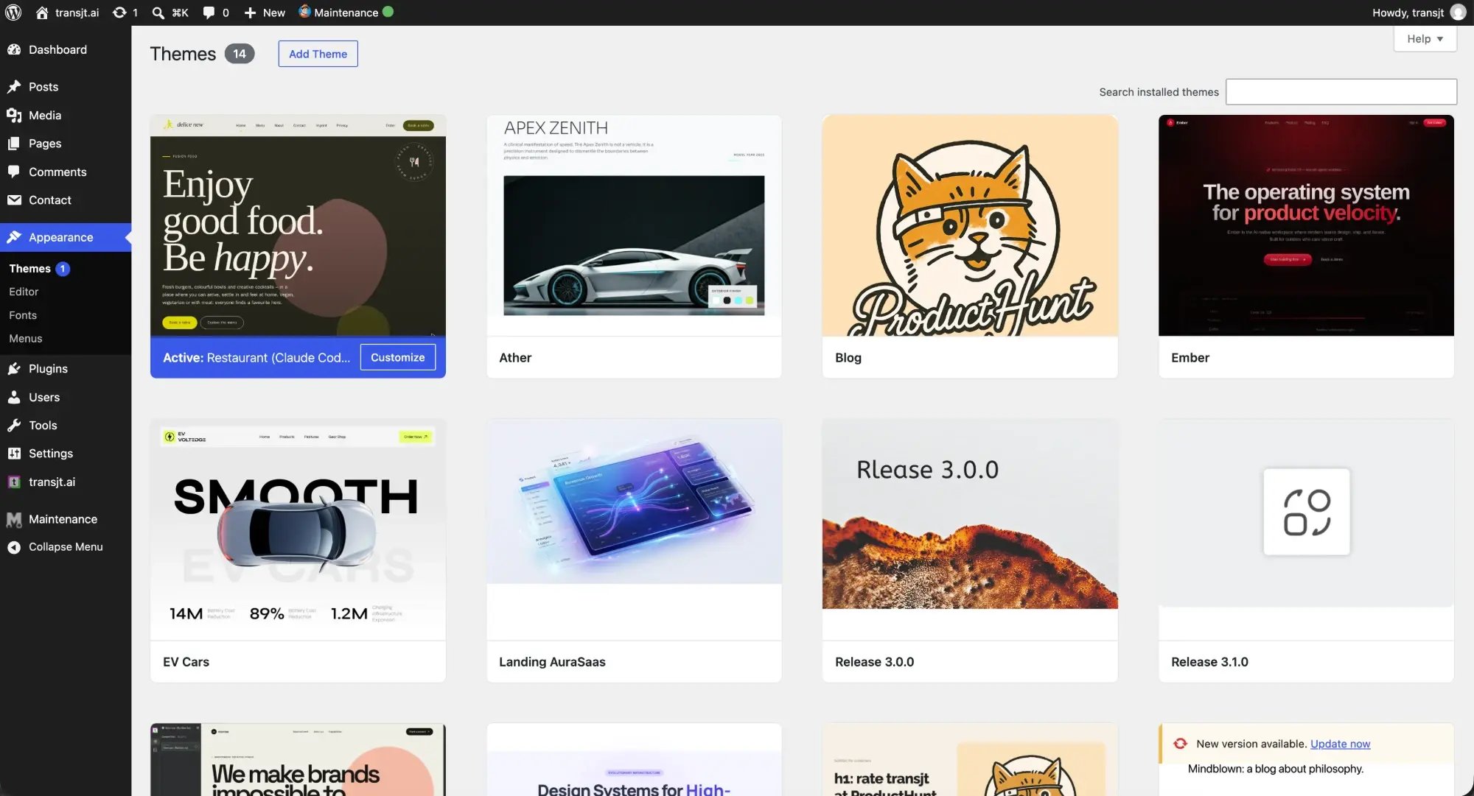Click the Contact envelope icon
The height and width of the screenshot is (796, 1474).
[14, 200]
